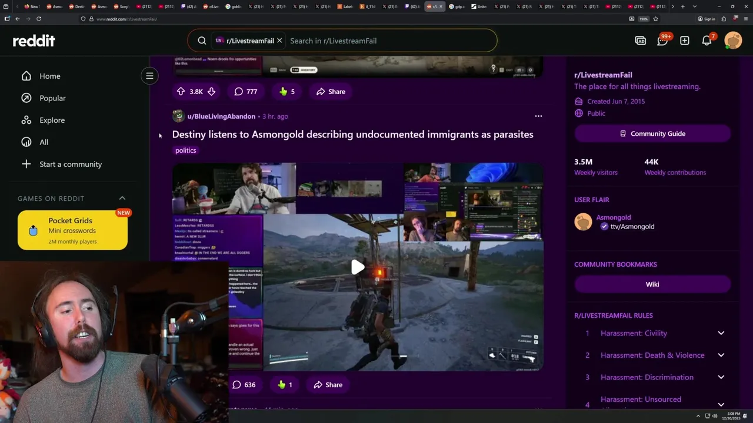This screenshot has width=753, height=423.
Task: Open the browser extensions puzzle icon
Action: [724, 19]
